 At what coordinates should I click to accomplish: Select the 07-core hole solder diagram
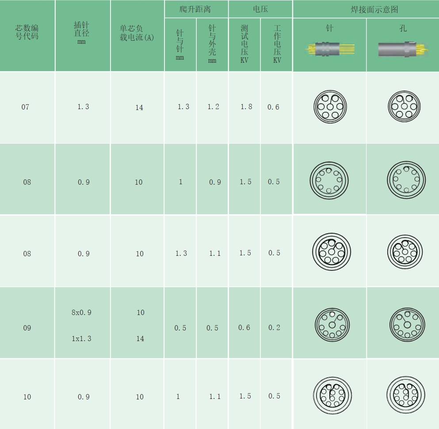click(403, 107)
